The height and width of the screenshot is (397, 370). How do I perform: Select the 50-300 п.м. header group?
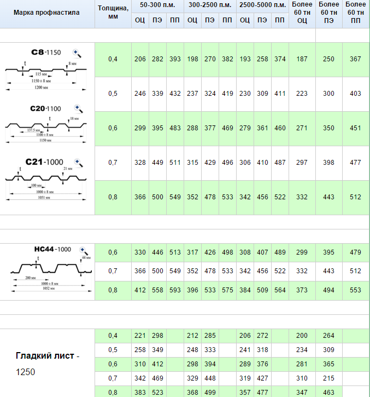(157, 5)
